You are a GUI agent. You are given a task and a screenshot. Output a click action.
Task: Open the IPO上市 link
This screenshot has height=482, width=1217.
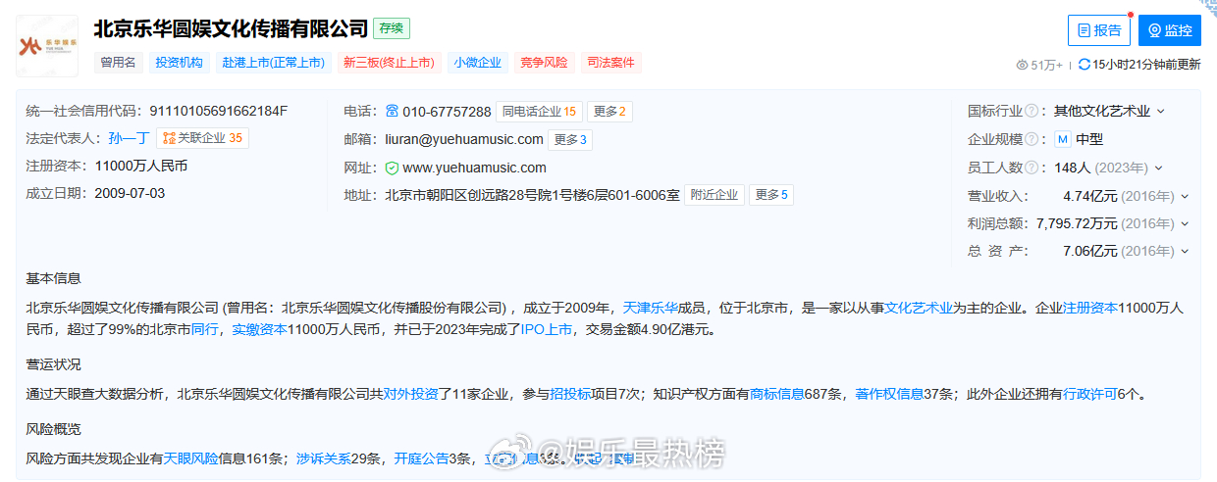coord(545,329)
